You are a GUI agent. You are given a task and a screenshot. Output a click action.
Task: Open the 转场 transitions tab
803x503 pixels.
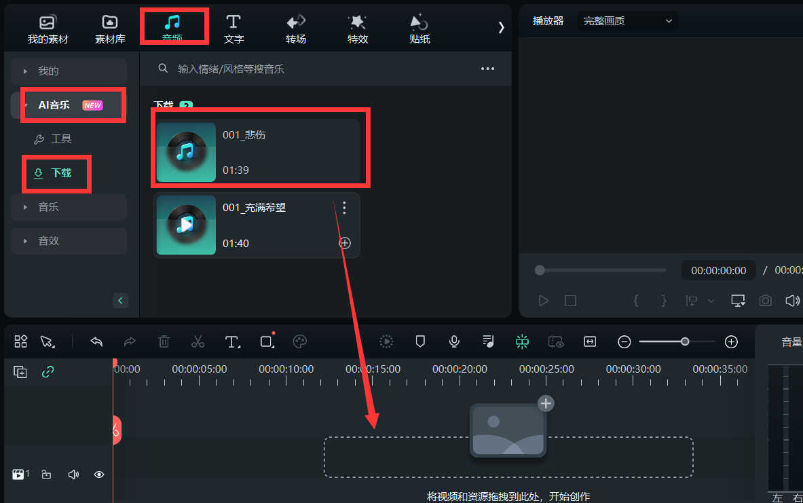[x=295, y=29]
